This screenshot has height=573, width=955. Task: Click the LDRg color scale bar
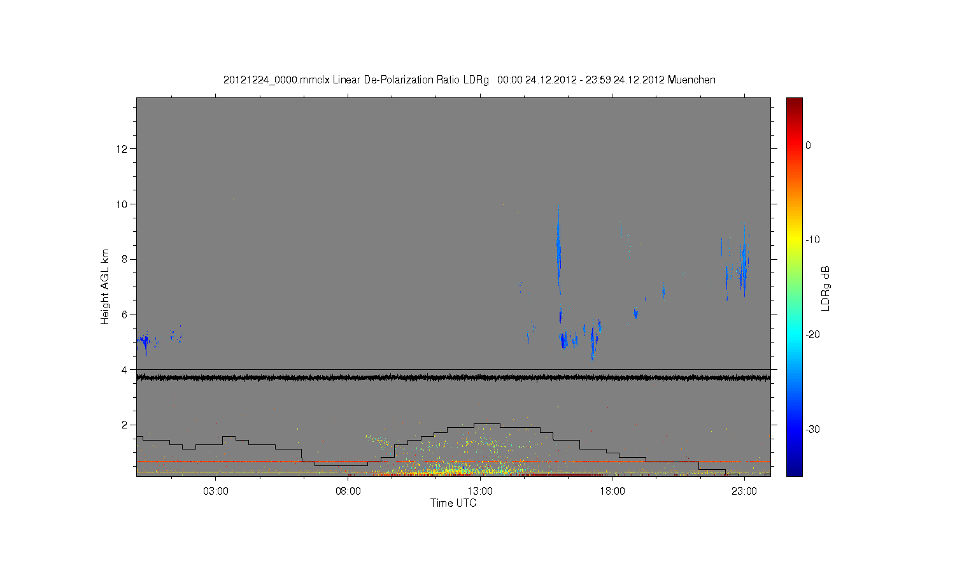[794, 286]
